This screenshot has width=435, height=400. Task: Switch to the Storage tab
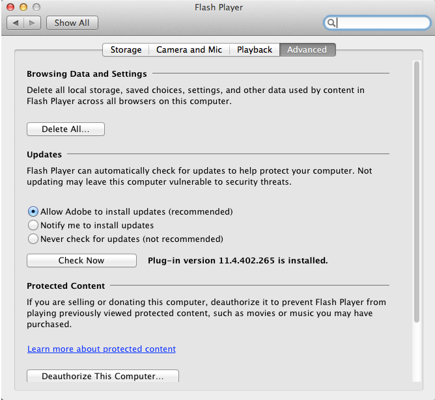click(x=126, y=49)
